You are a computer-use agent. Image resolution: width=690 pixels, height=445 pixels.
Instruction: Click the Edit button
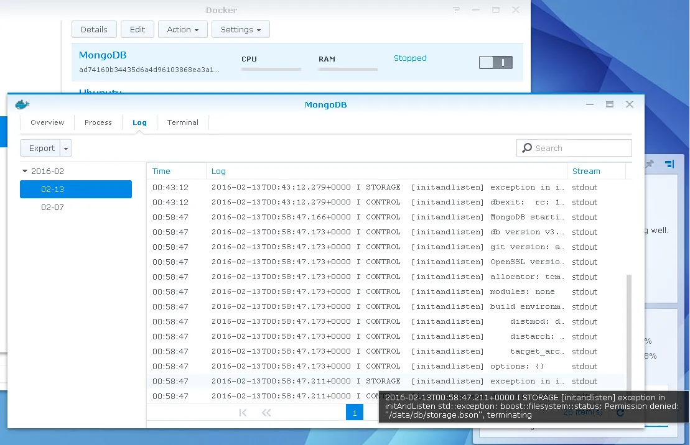click(x=138, y=29)
